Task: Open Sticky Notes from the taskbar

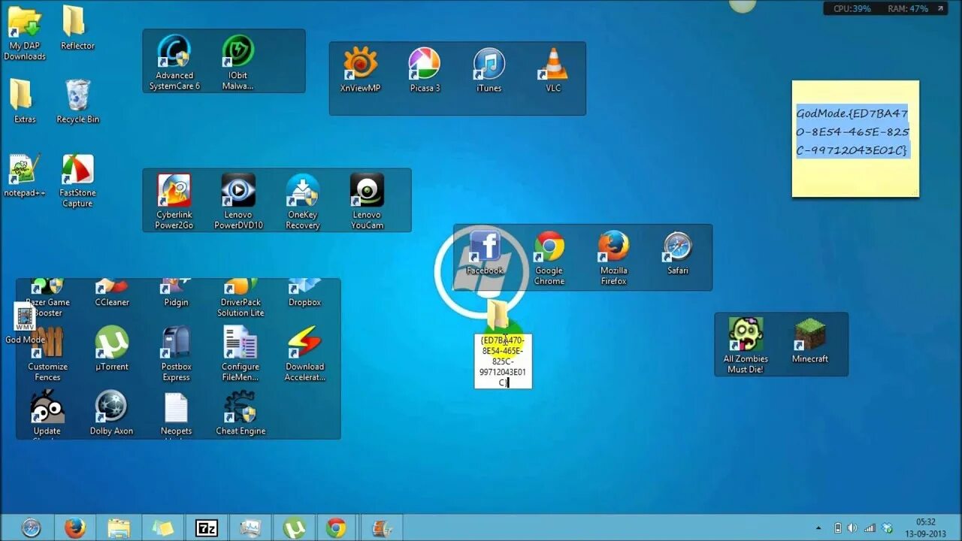Action: pos(162,528)
